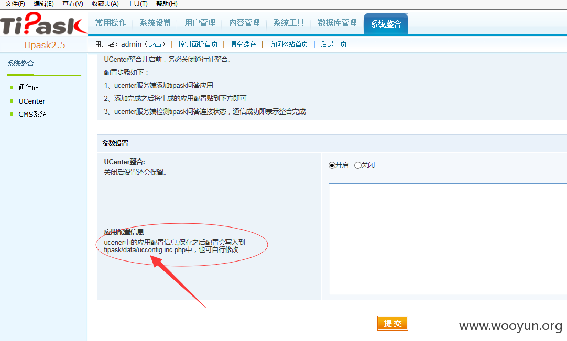This screenshot has width=567, height=341.
Task: Go to 控制面板首页
Action: click(x=198, y=44)
